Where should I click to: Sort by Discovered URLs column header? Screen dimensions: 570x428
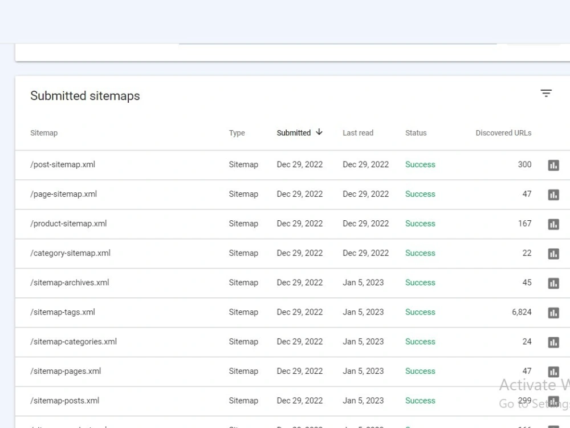pyautogui.click(x=503, y=133)
